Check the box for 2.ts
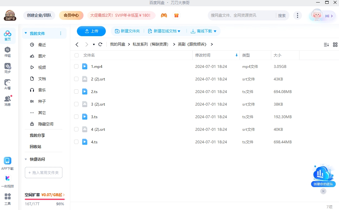Viewport: 339px width, 210px height. click(76, 91)
